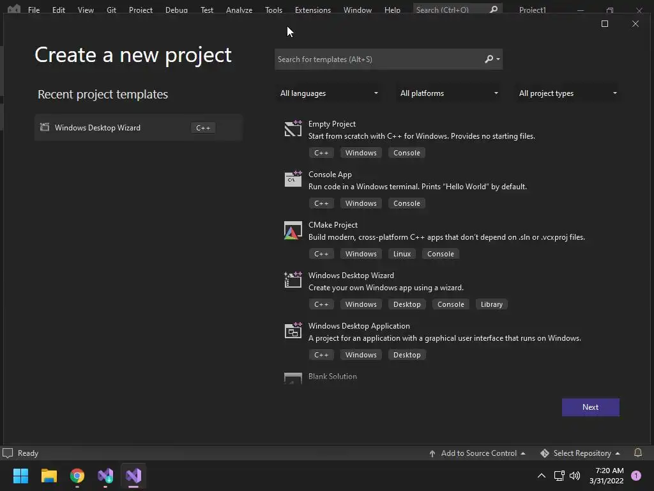Open the View menu
Image resolution: width=654 pixels, height=491 pixels.
click(x=86, y=10)
